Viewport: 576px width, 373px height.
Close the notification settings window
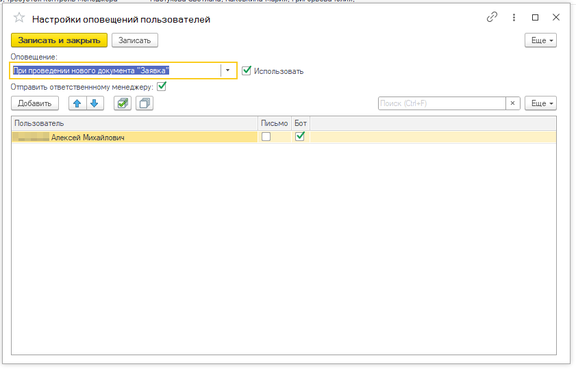556,17
